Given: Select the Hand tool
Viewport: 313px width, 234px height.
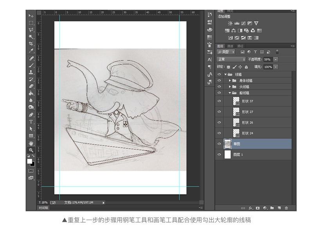Looking at the screenshot, I should pos(31,143).
